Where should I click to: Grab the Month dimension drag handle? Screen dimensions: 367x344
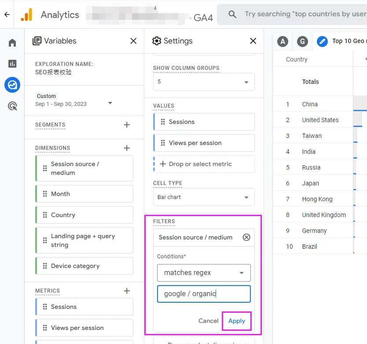[x=45, y=194]
